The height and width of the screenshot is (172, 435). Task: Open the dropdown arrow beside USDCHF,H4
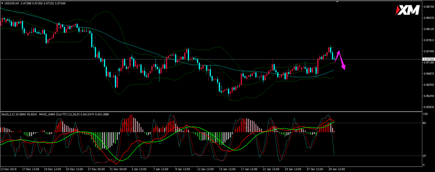(x=2, y=3)
